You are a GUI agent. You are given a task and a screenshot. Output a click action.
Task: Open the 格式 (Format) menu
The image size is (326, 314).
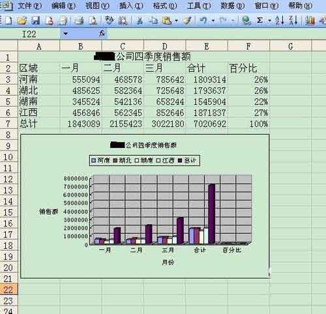165,6
